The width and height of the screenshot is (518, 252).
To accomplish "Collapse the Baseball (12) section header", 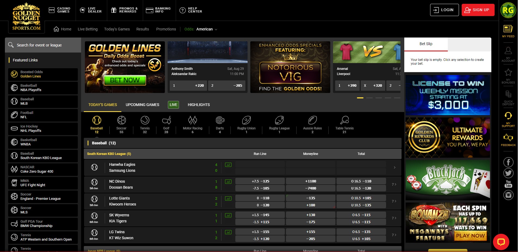I will pyautogui.click(x=243, y=143).
